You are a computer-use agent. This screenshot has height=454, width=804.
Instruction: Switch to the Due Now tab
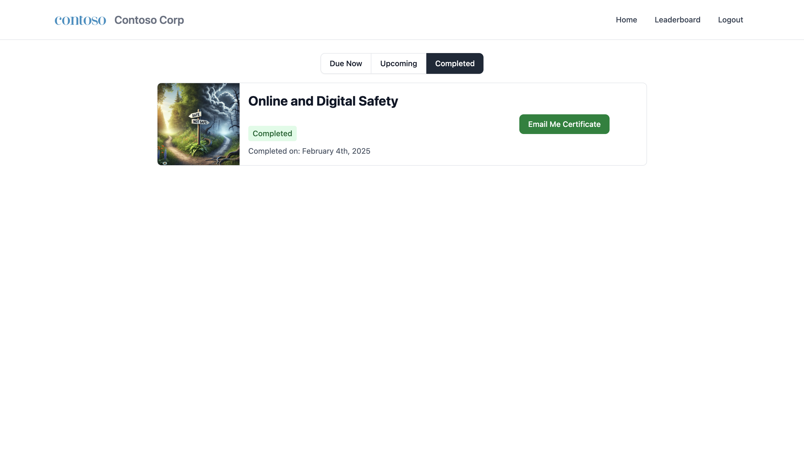(x=346, y=63)
